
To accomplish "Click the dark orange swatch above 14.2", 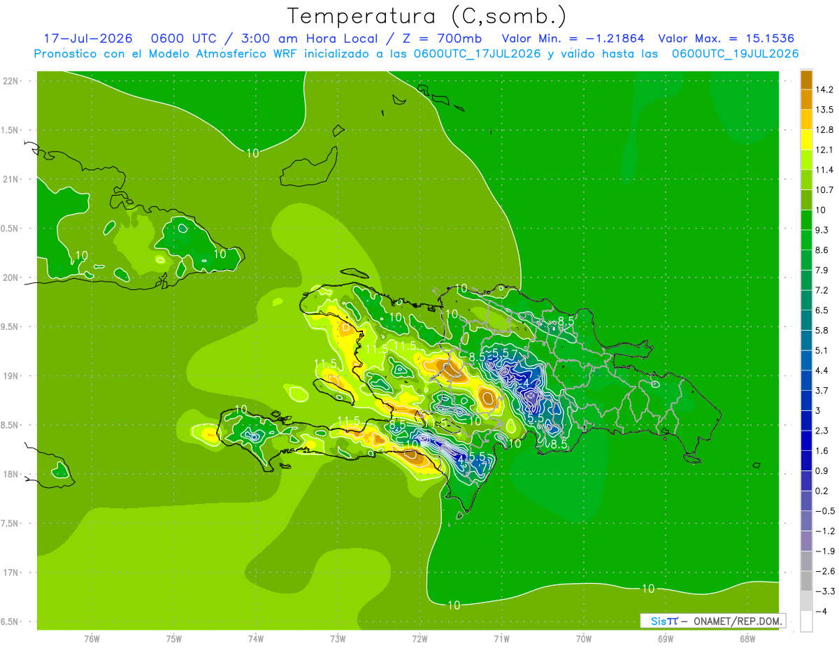I will pyautogui.click(x=806, y=79).
